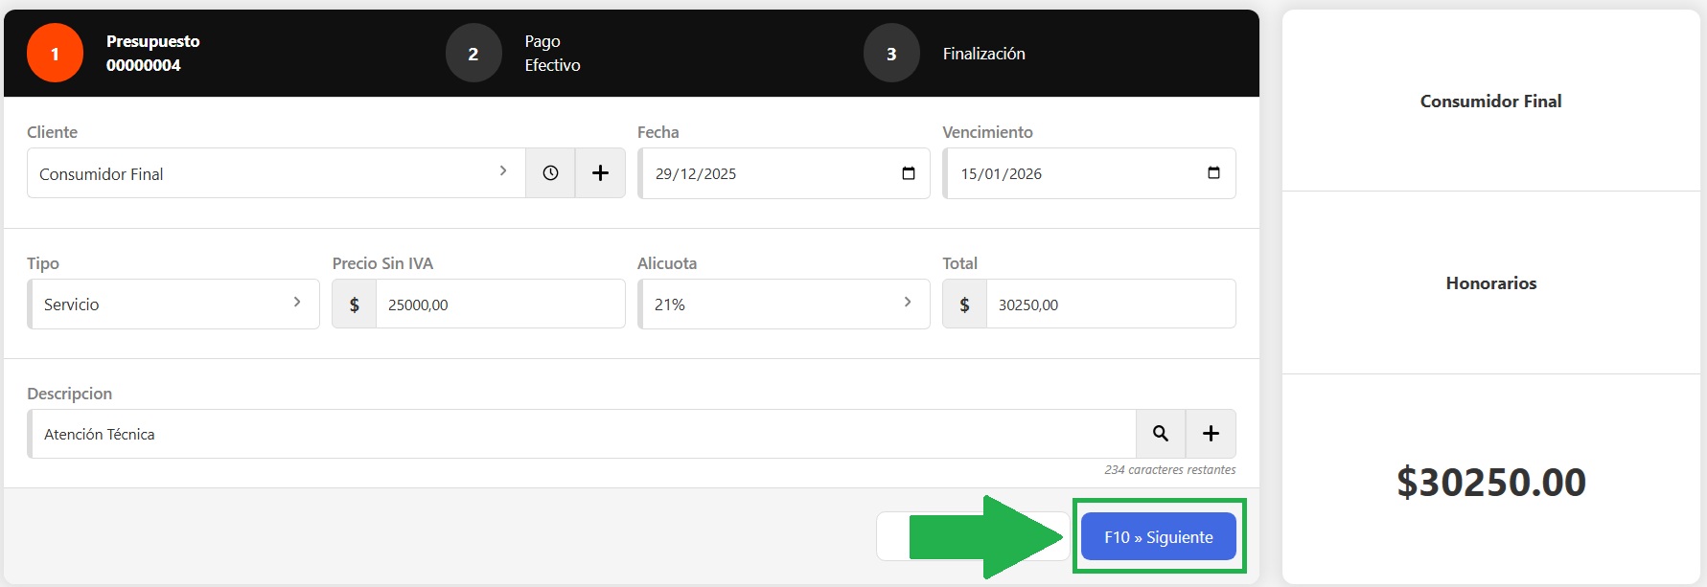
Task: Focus the Total amount field
Action: 1109,305
